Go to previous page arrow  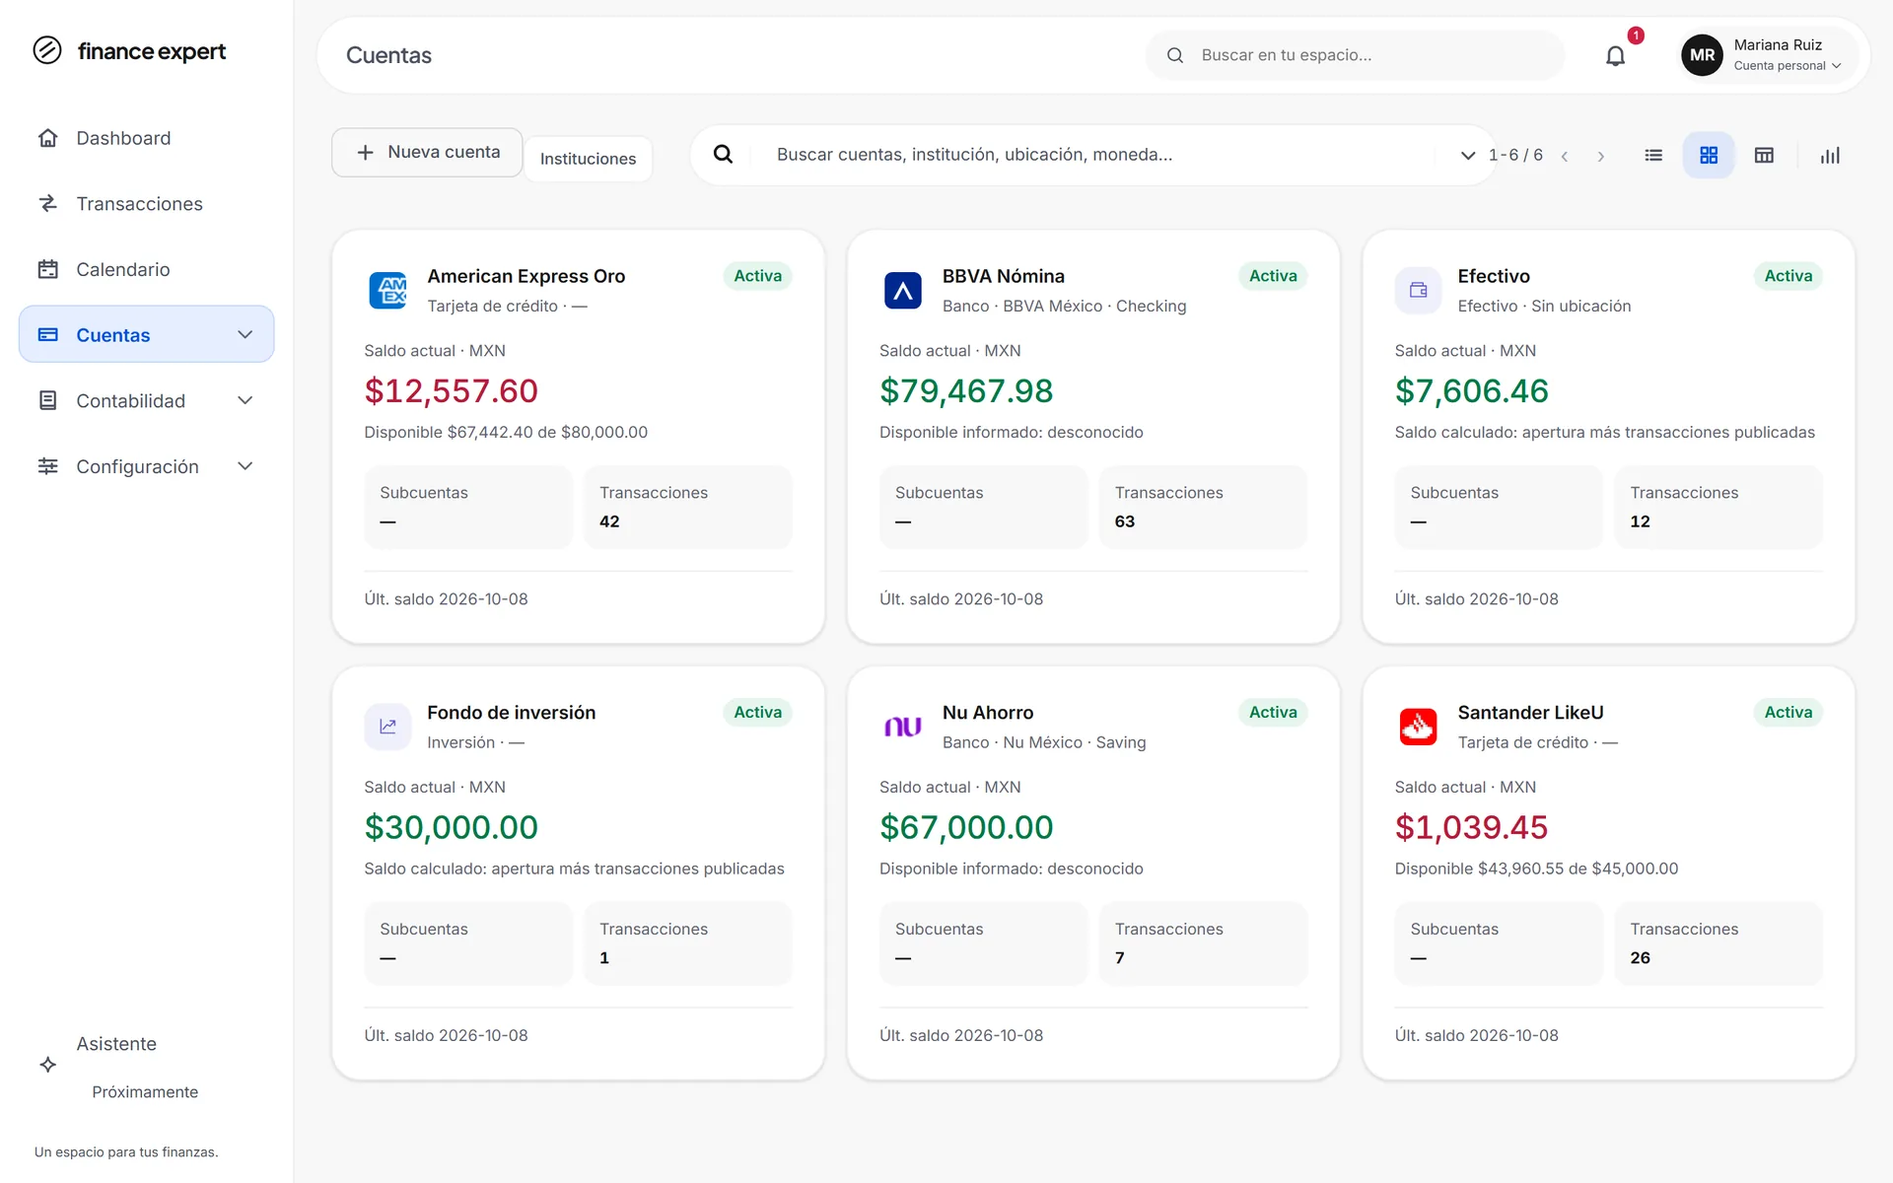[1565, 156]
